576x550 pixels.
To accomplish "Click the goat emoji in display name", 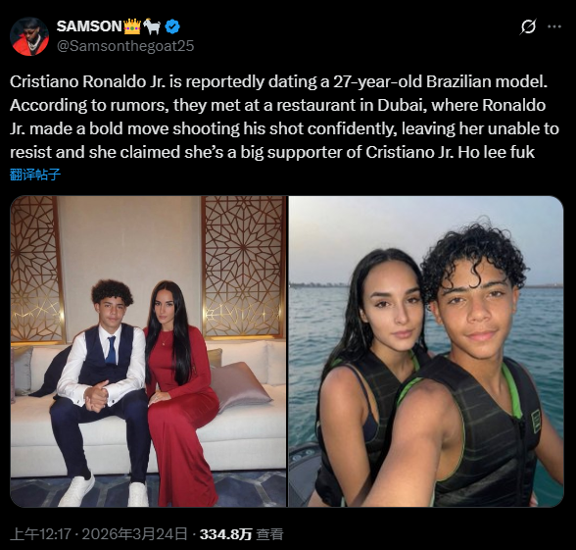I will pos(152,26).
